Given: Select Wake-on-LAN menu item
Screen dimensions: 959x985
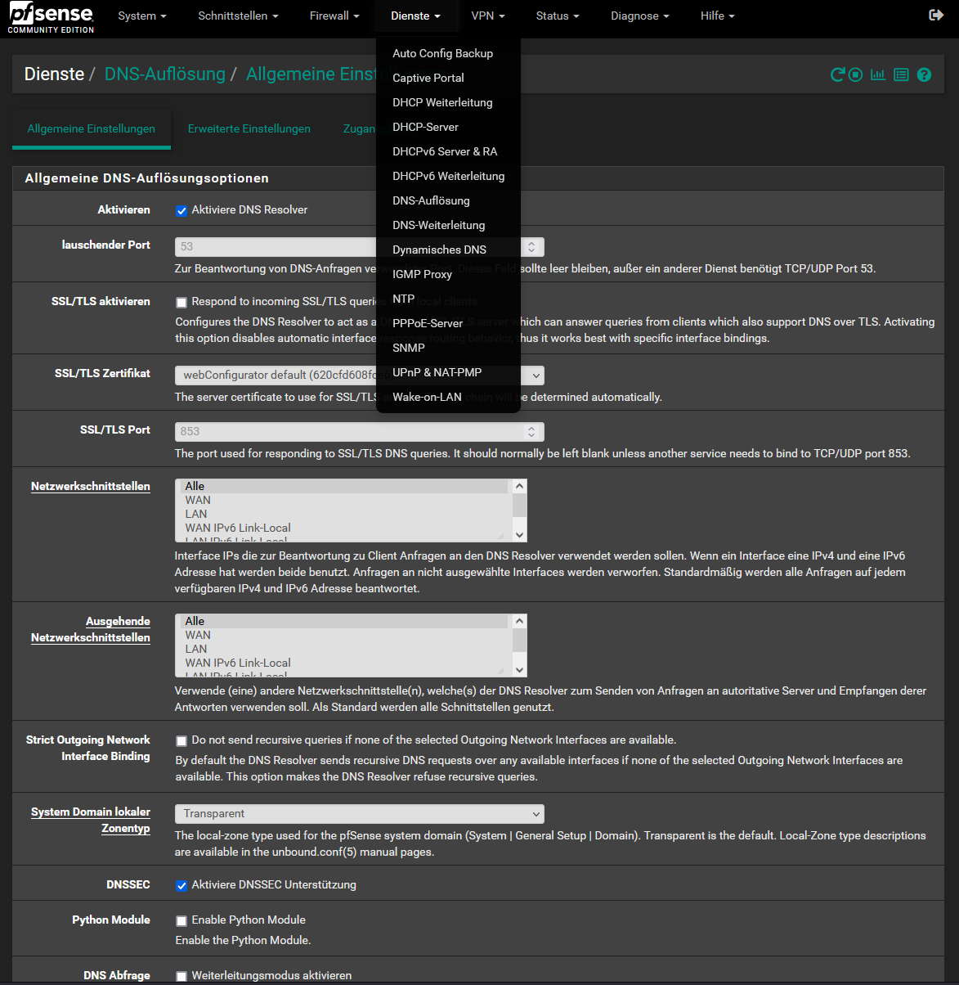Looking at the screenshot, I should tap(448, 397).
